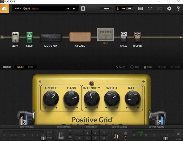Click the RATE knob
This screenshot has width=183, height=141.
coord(133,98)
